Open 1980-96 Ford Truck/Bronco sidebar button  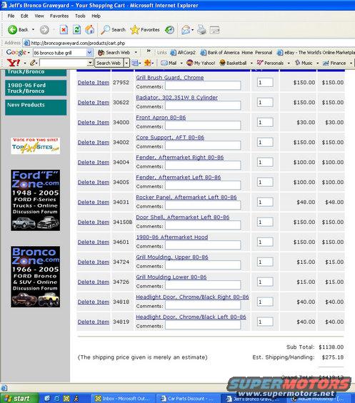[x=36, y=88]
